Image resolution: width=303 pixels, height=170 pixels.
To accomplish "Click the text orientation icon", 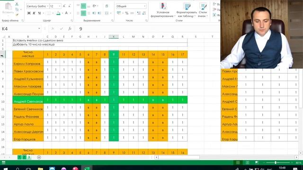I will pos(94,6).
